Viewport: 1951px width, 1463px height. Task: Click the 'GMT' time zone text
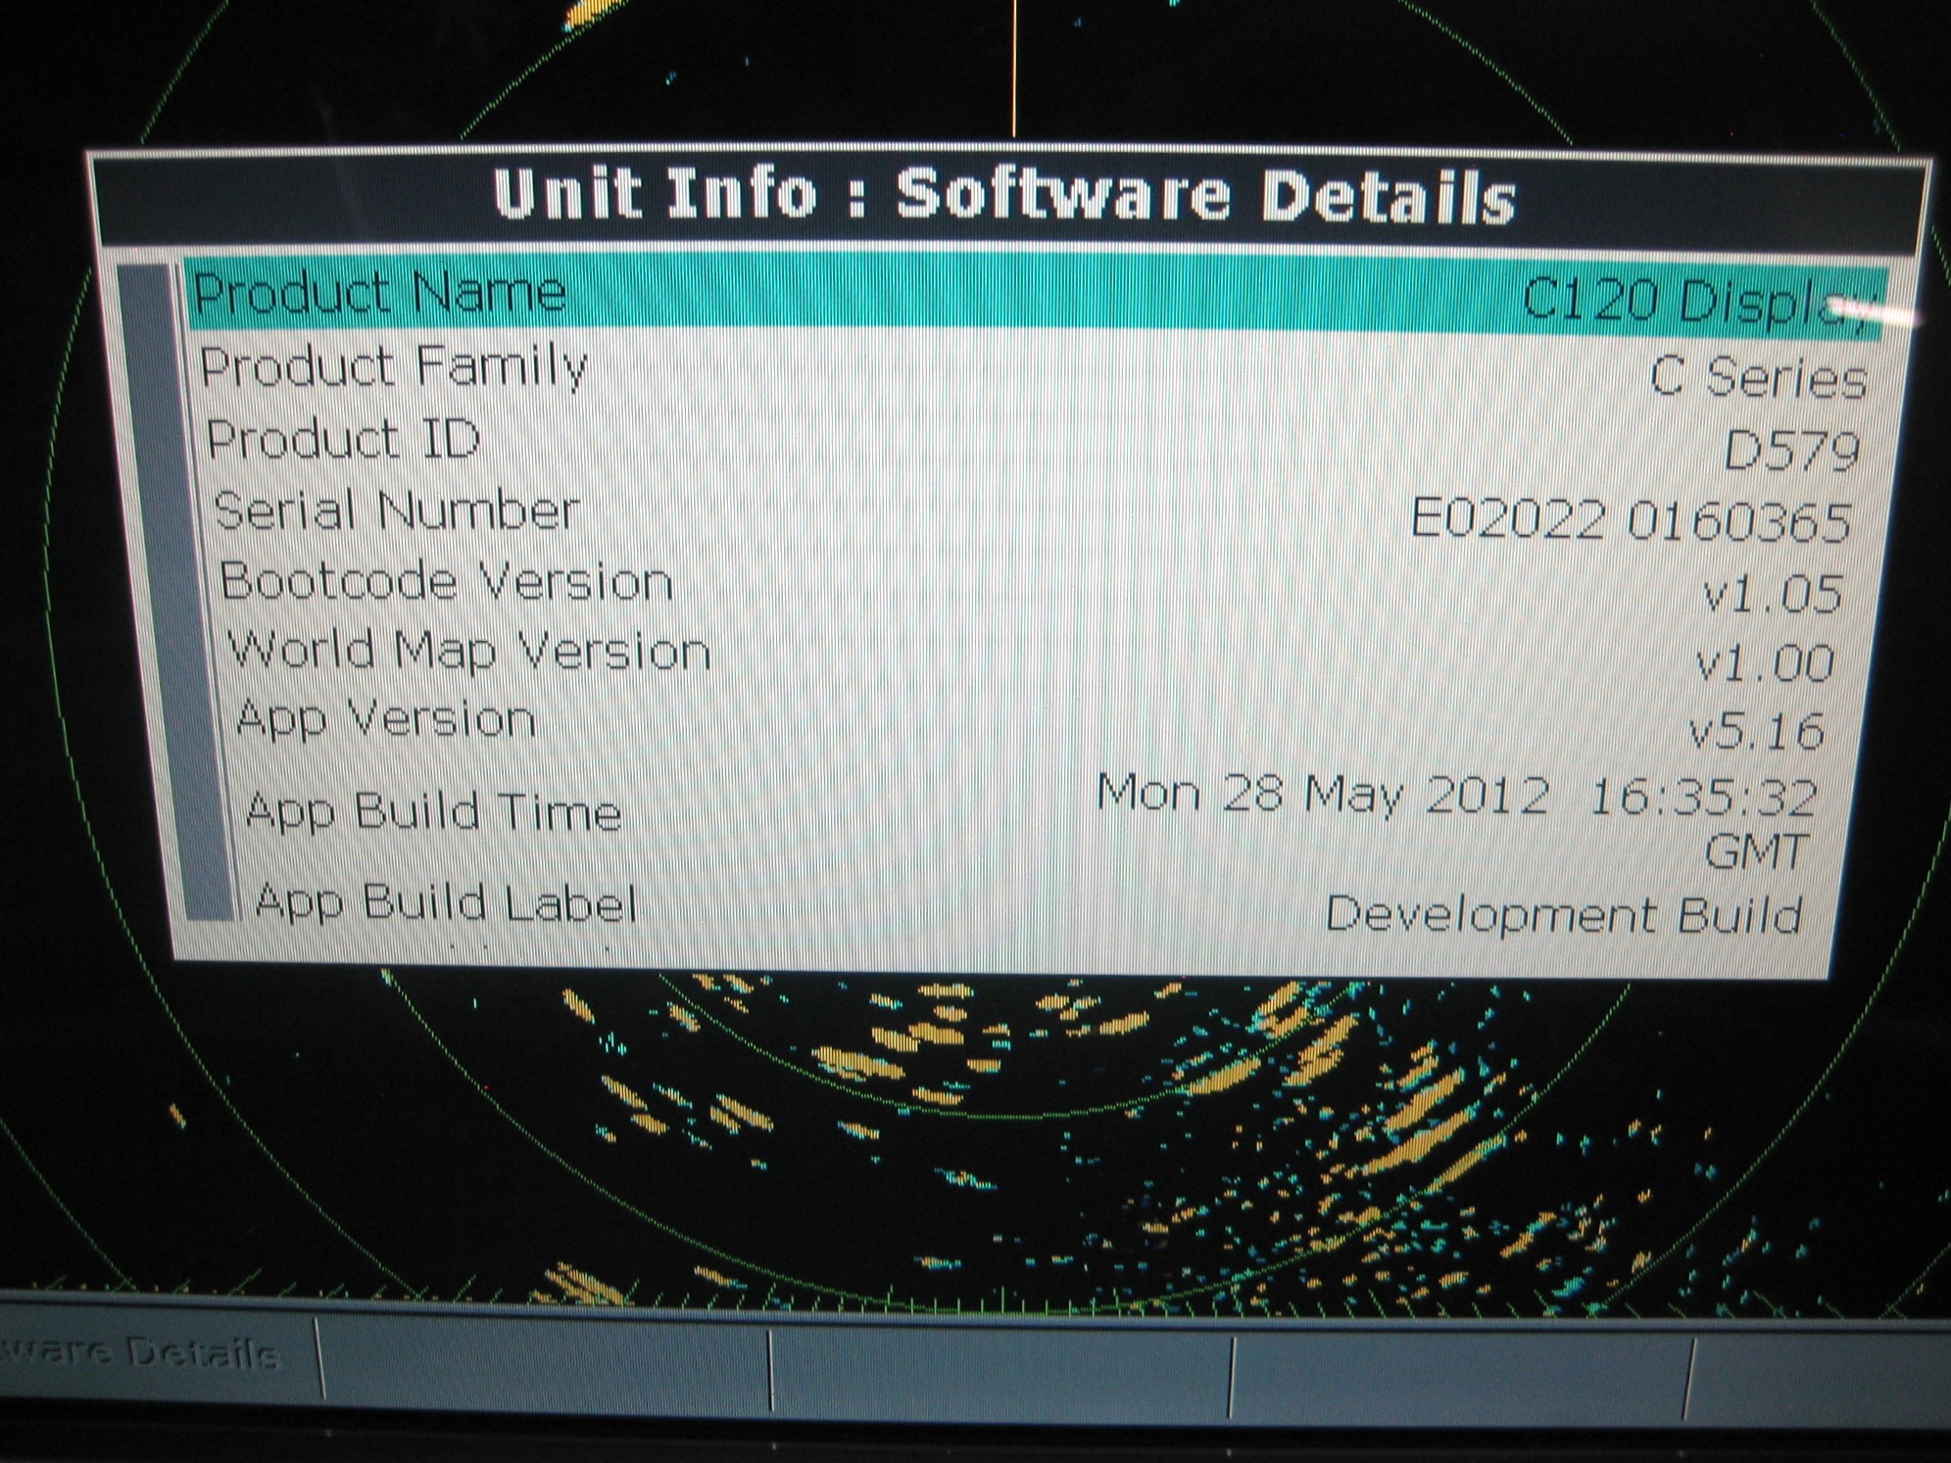[1757, 852]
